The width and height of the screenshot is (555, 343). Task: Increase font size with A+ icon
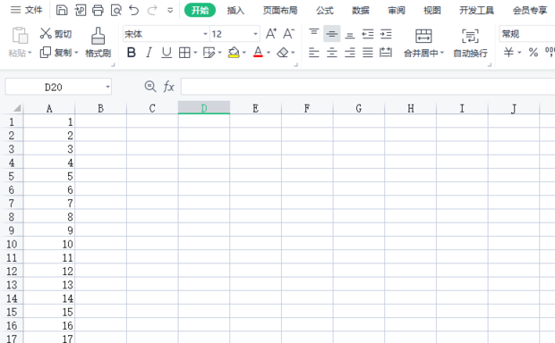270,34
